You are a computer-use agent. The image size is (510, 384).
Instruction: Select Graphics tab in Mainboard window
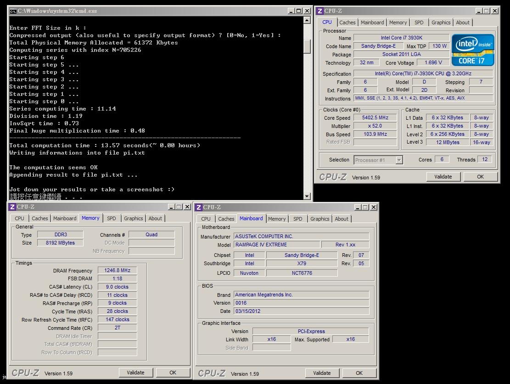tap(320, 219)
